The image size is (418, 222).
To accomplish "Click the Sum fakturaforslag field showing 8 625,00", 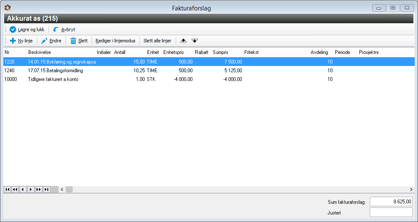I will point(391,202).
